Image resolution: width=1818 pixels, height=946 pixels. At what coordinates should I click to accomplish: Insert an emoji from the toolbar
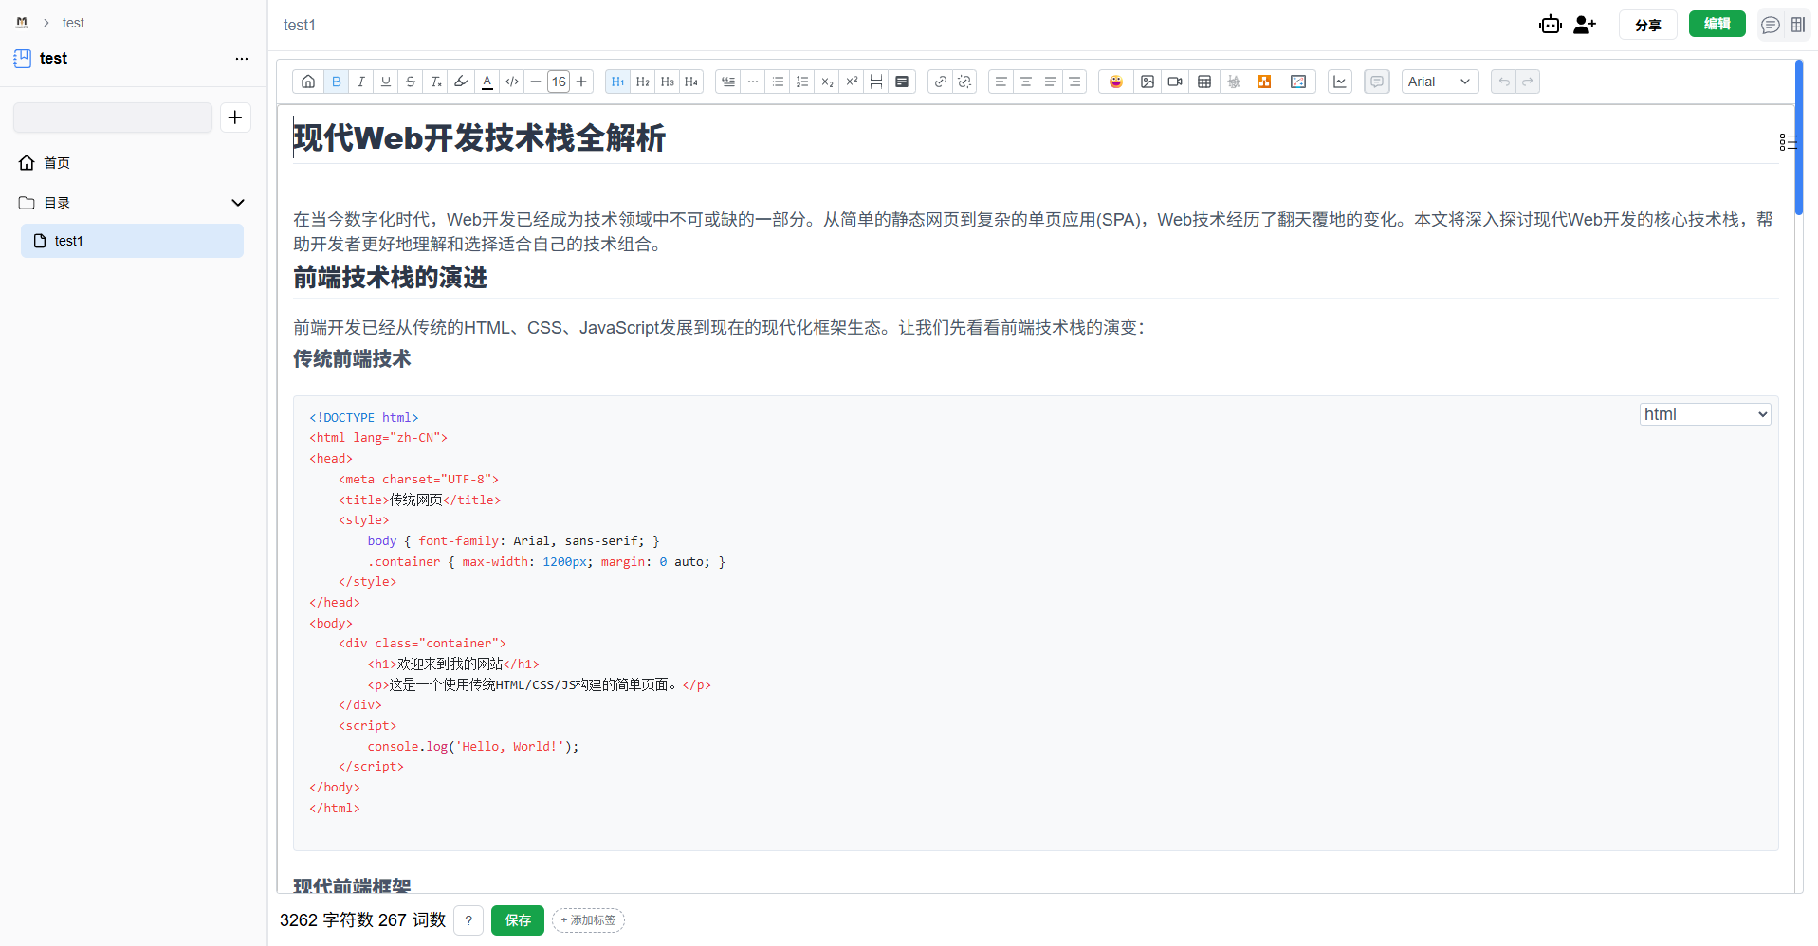tap(1115, 82)
